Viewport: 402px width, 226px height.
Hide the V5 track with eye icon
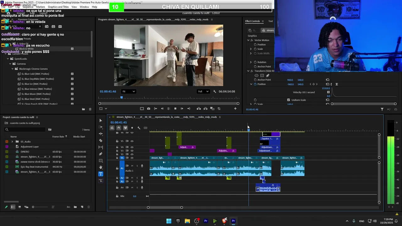pos(132,141)
